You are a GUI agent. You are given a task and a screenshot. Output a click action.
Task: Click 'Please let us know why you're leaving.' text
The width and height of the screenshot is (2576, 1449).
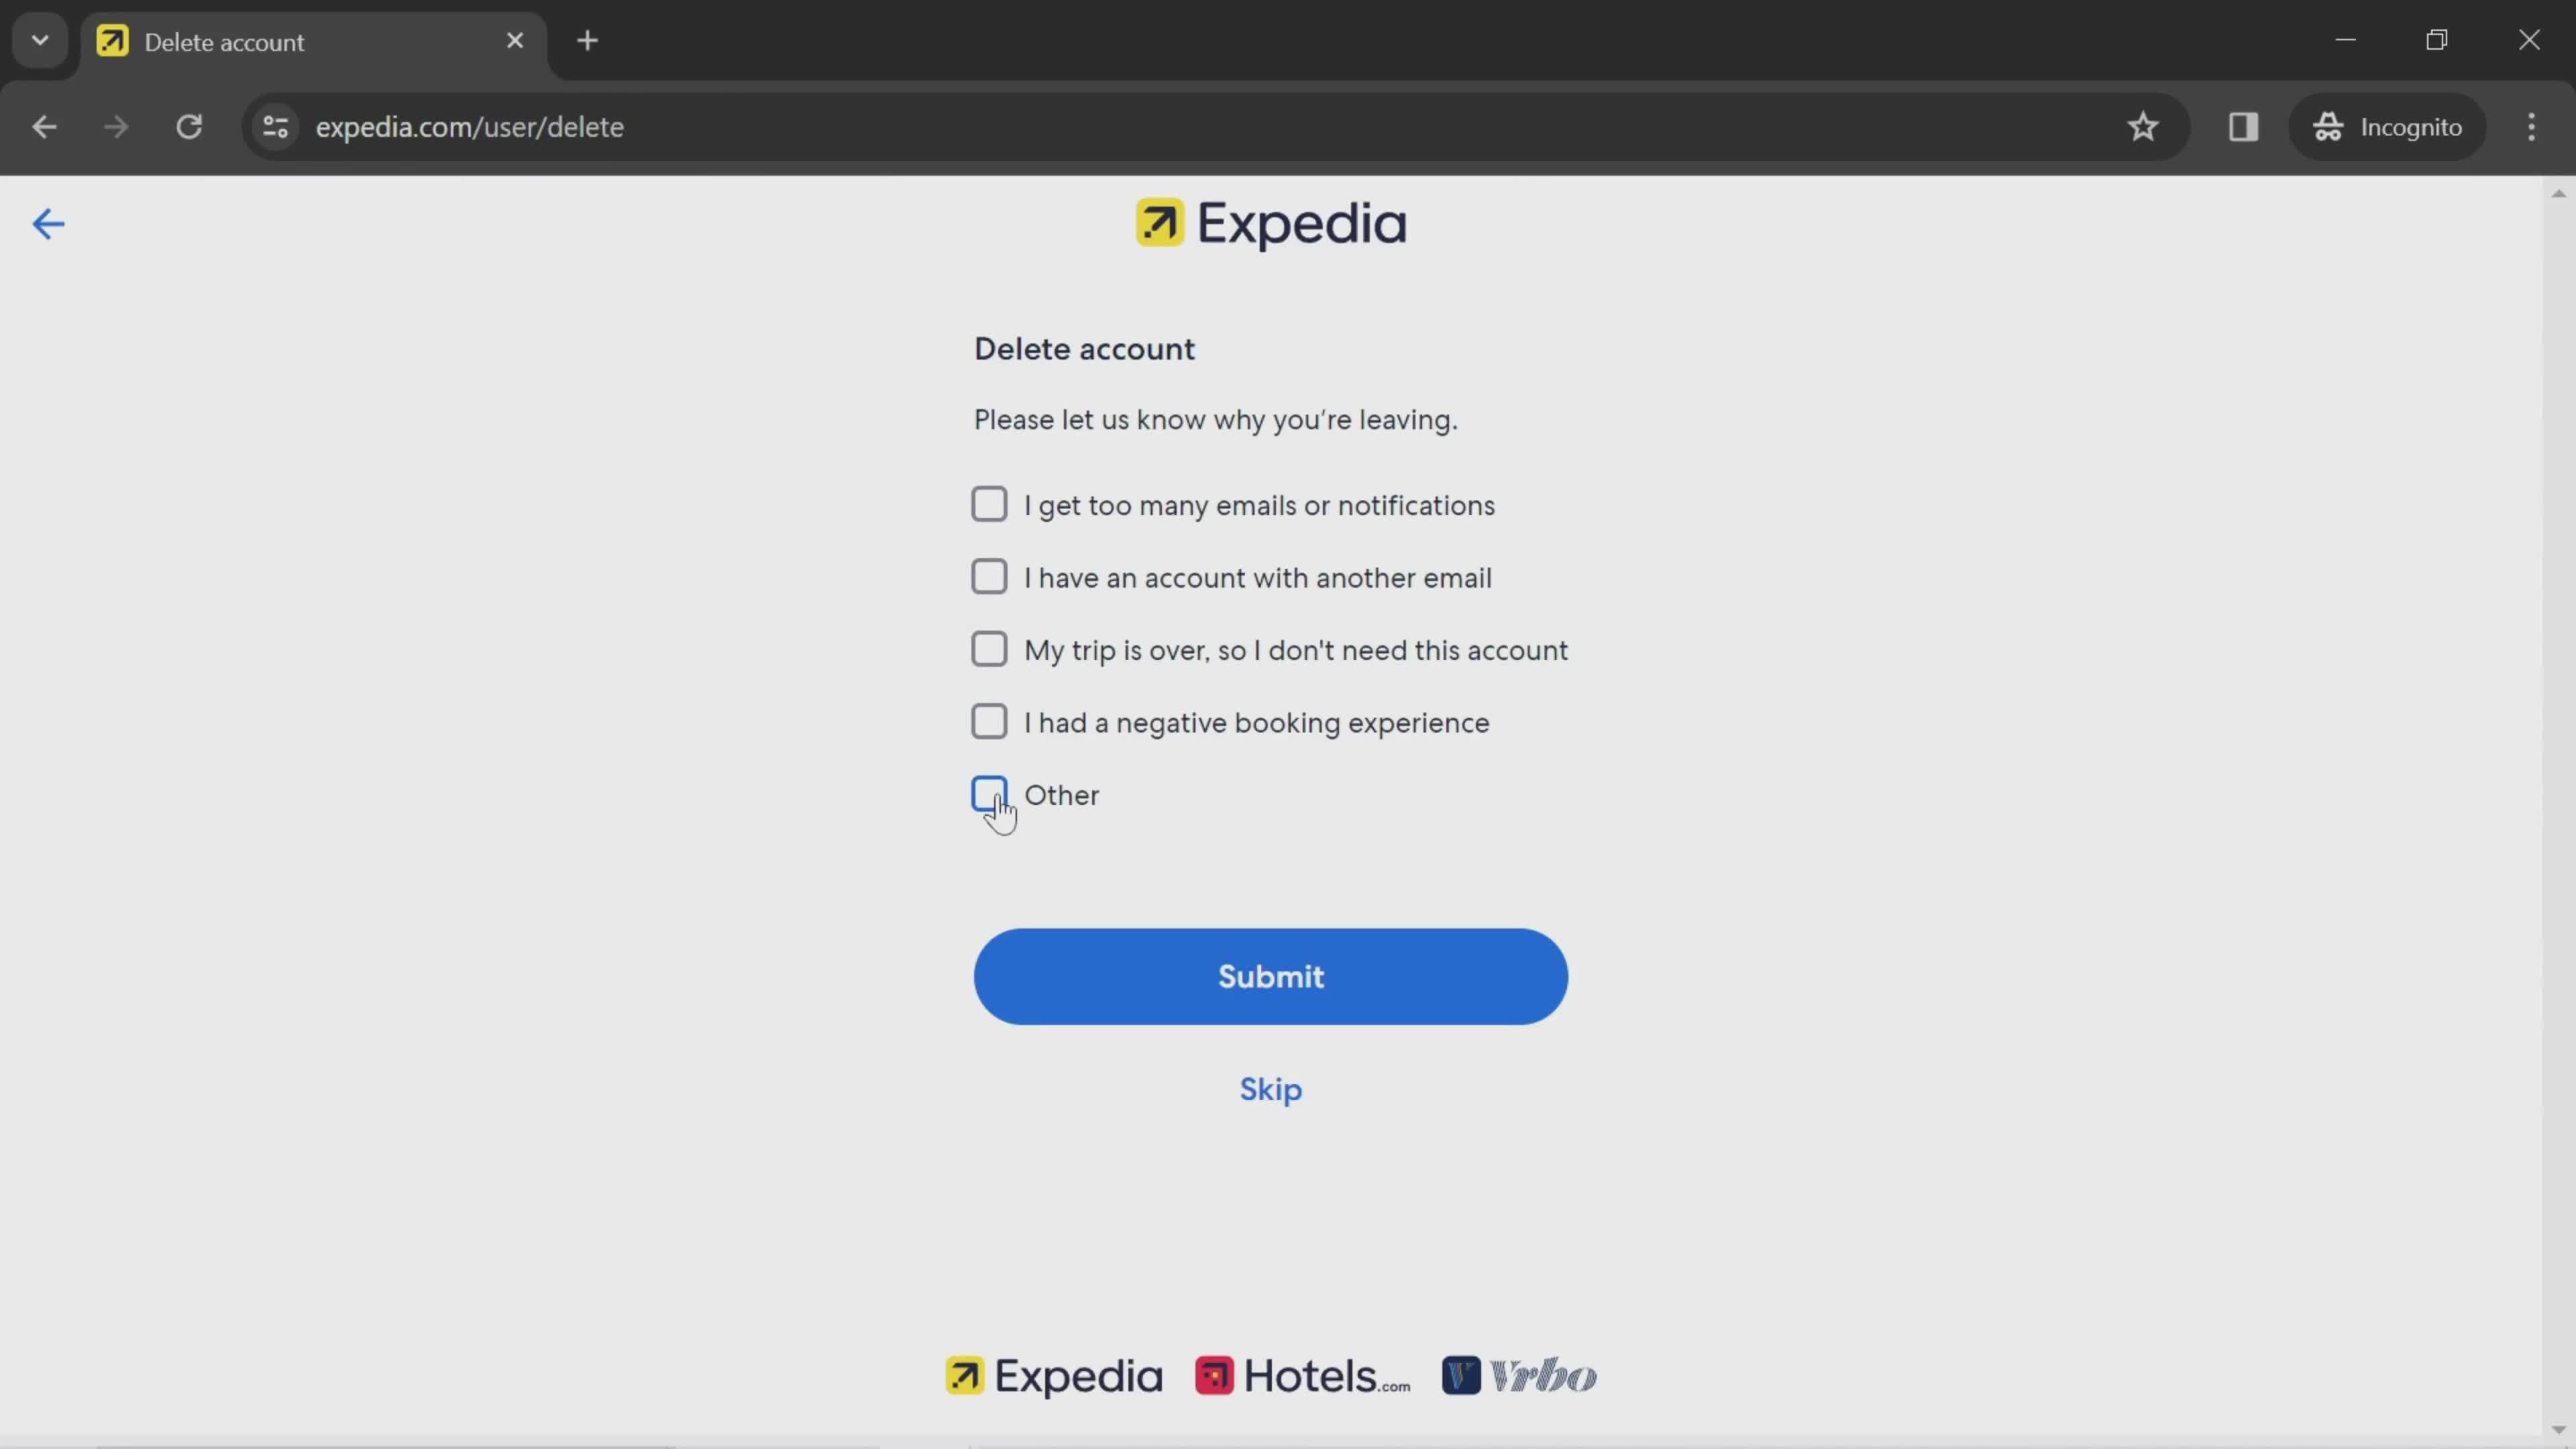(x=1216, y=420)
